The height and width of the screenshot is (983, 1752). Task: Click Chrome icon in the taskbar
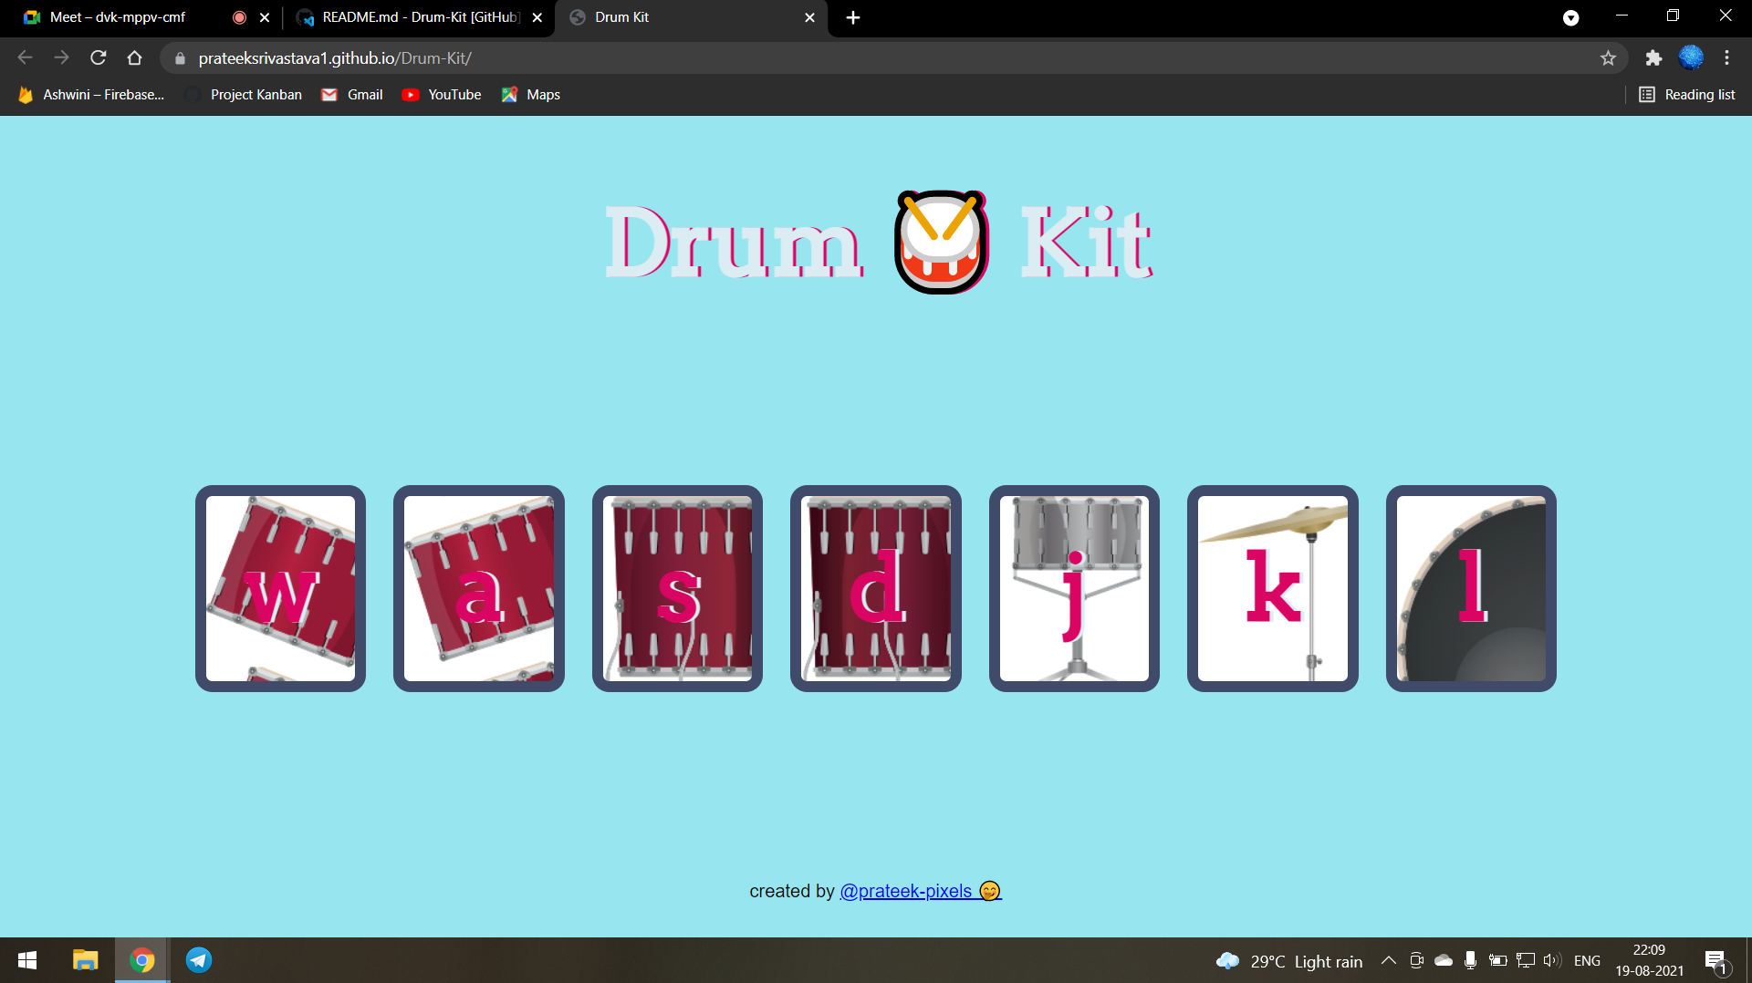point(141,960)
